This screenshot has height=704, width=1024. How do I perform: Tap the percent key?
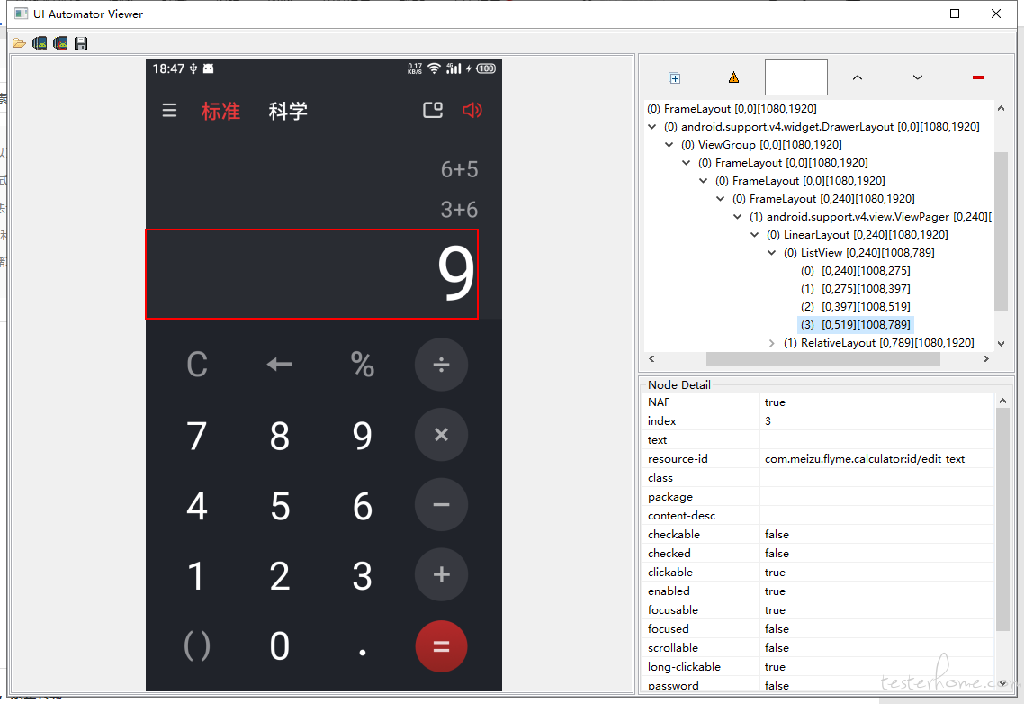pyautogui.click(x=363, y=365)
